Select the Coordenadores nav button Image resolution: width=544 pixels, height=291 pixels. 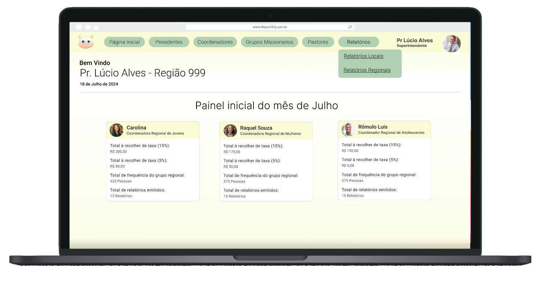coord(215,42)
